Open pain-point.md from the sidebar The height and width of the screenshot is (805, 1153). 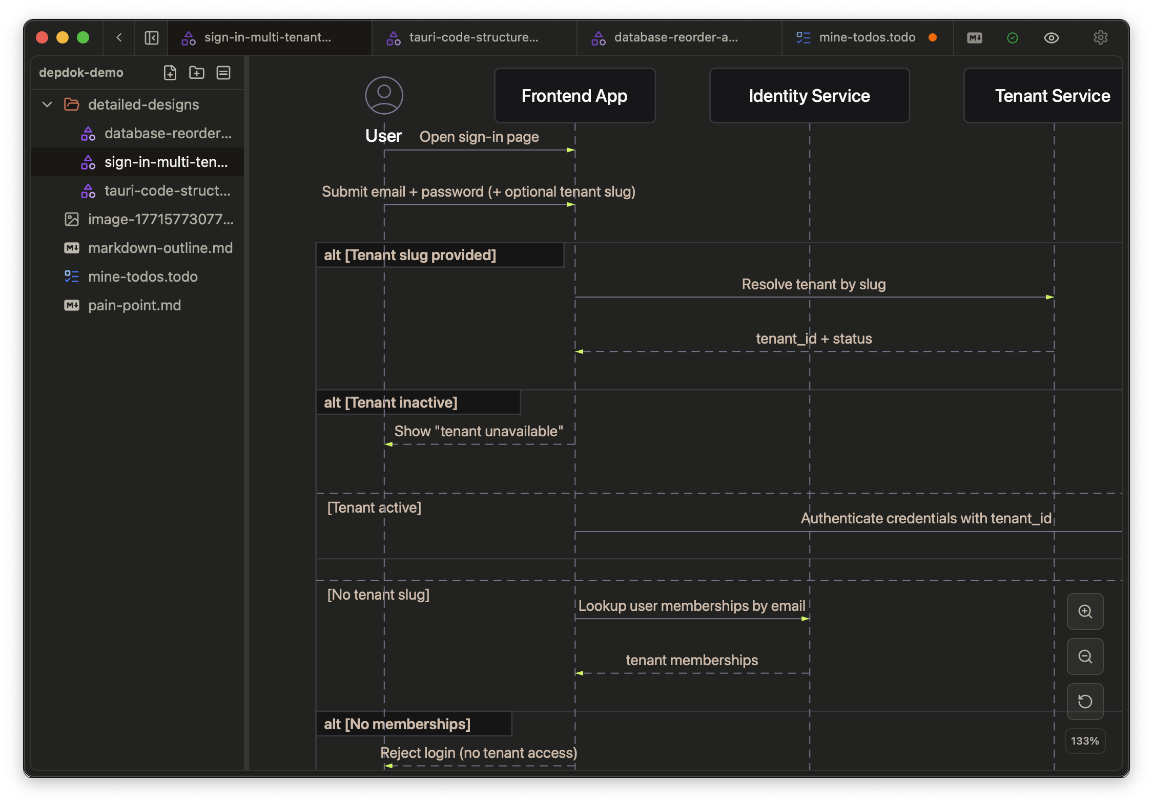[x=134, y=305]
